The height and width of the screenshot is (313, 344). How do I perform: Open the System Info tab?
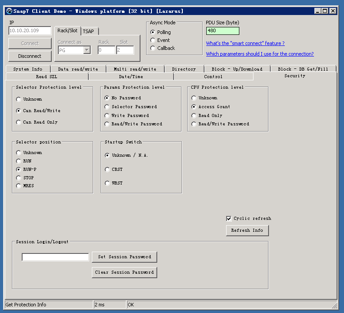tap(28, 69)
